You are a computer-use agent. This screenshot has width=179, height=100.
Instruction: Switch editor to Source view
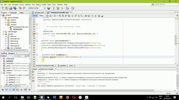35,16
